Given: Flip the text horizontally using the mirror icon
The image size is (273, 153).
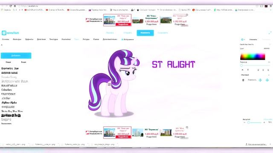Looking at the screenshot, I should click(260, 80).
